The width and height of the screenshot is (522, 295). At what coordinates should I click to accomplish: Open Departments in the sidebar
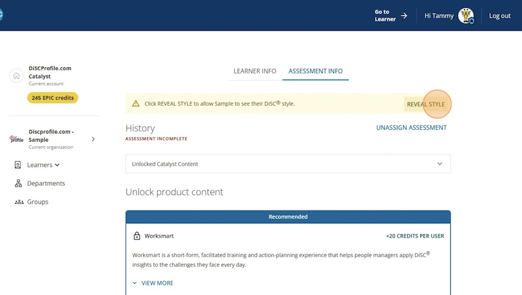point(46,183)
